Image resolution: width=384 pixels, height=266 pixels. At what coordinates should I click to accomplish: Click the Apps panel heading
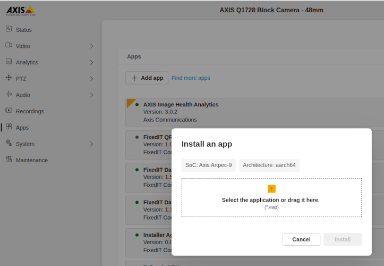pyautogui.click(x=134, y=56)
